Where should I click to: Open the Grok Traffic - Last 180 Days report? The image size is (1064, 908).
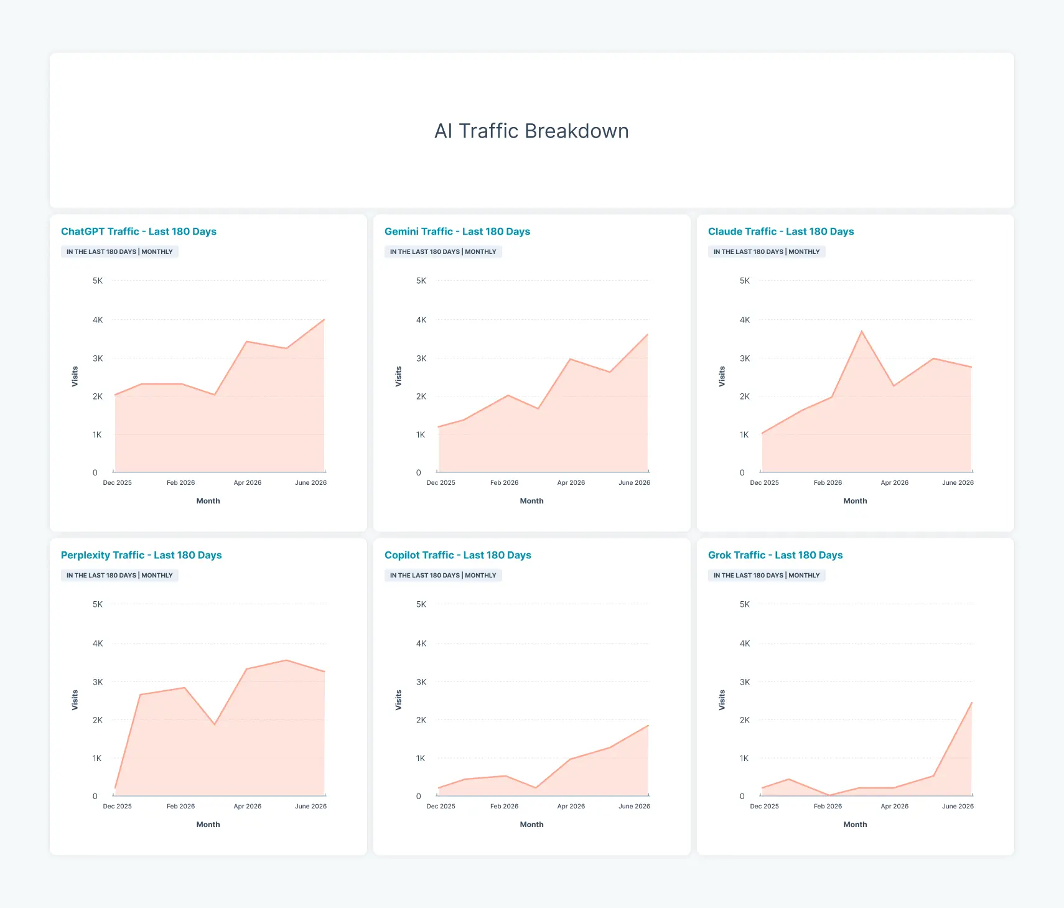tap(775, 555)
